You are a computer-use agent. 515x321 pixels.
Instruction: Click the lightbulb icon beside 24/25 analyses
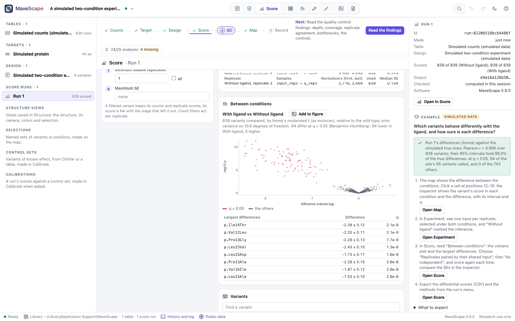point(107,50)
